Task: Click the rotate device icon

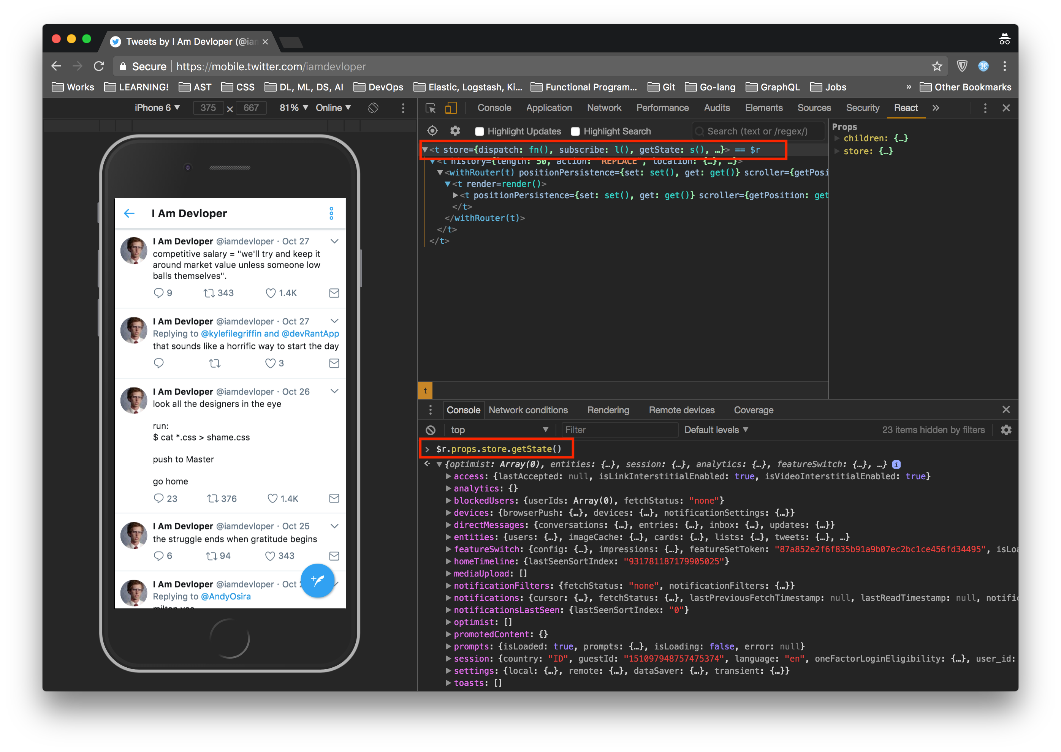Action: [x=373, y=108]
